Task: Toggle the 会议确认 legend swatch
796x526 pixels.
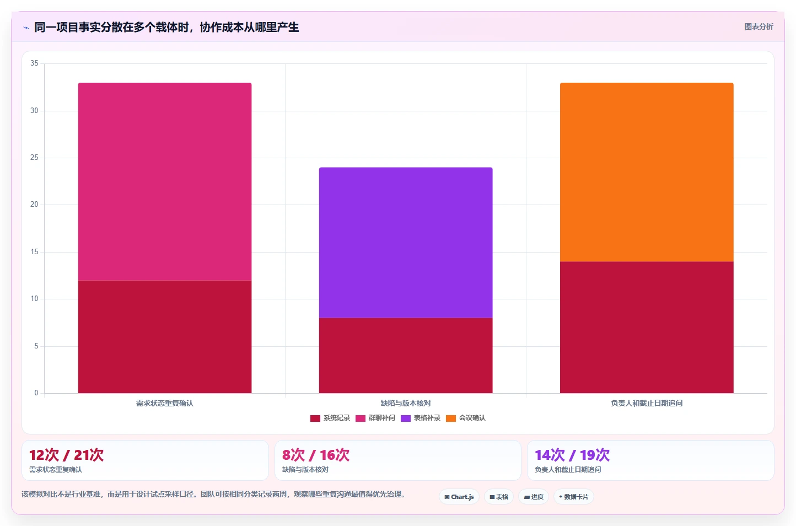Action: tap(451, 418)
